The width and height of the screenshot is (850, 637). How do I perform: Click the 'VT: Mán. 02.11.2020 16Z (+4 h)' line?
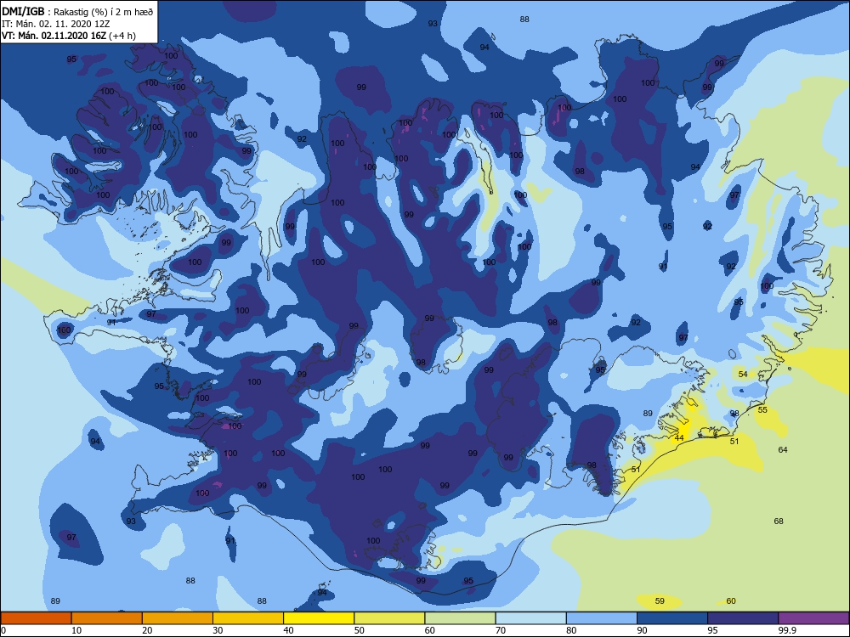69,36
